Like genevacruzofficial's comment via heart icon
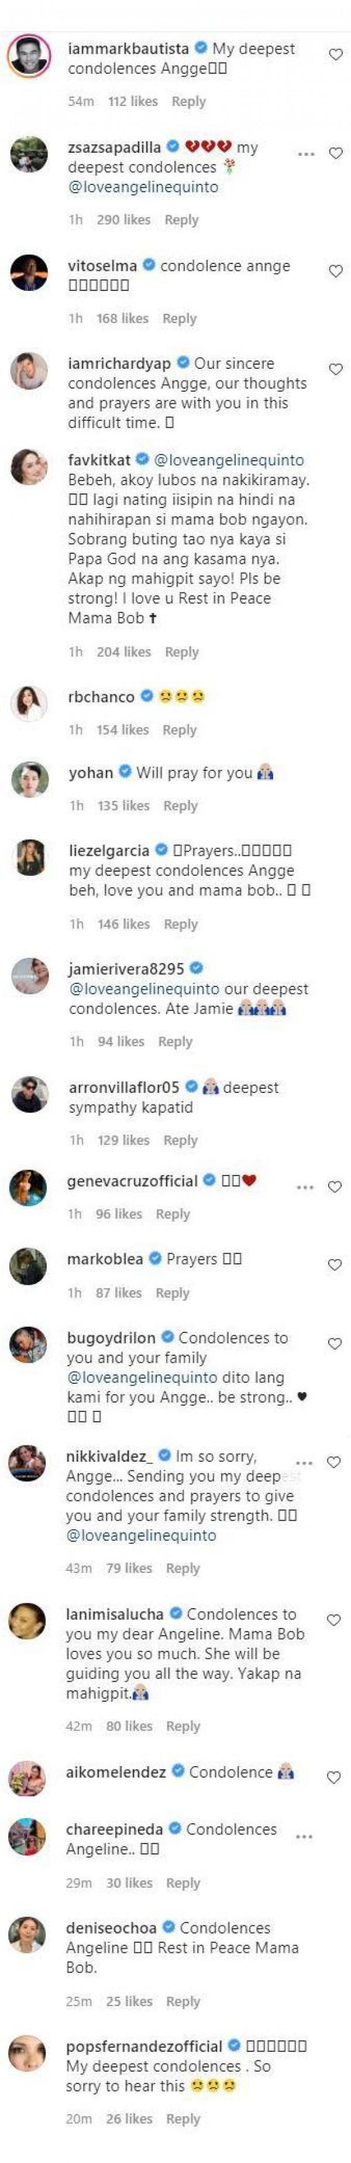The width and height of the screenshot is (351, 2163). coord(335,1187)
